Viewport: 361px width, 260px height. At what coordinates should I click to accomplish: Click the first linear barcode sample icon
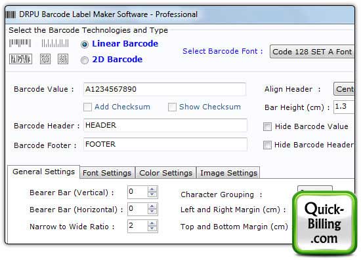(x=20, y=43)
